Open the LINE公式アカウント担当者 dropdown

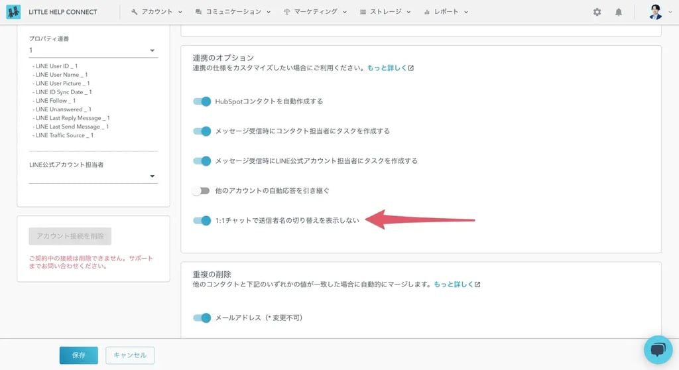(152, 176)
